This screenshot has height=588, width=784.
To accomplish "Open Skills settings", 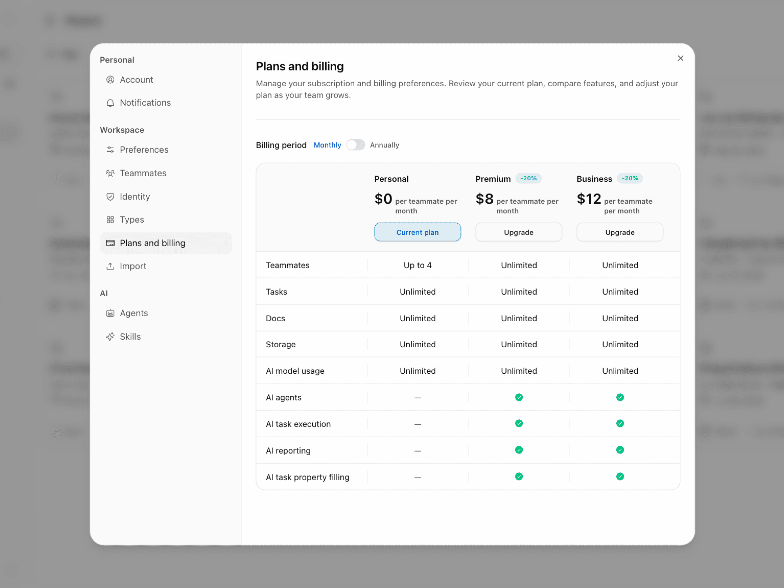I will click(x=166, y=337).
